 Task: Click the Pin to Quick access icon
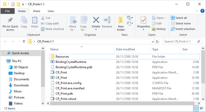tap(10, 20)
